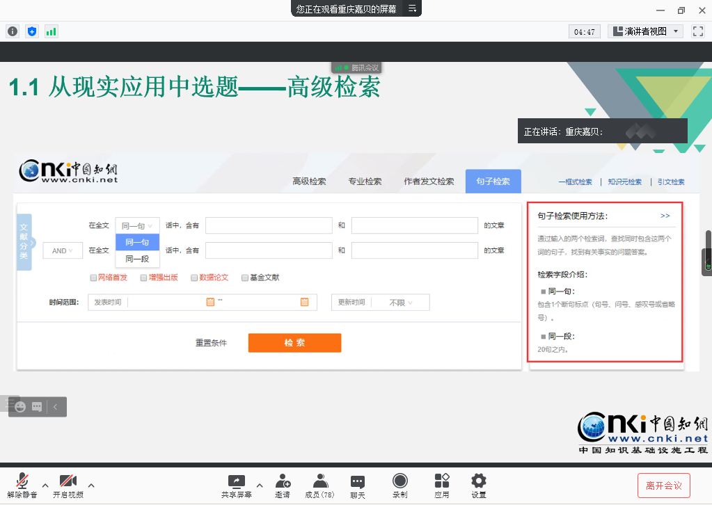Click the orange 检索 search button
This screenshot has width=712, height=505.
coord(294,343)
